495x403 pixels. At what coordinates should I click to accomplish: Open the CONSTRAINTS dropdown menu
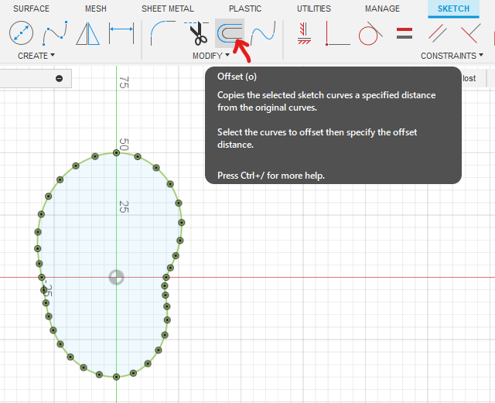[452, 56]
